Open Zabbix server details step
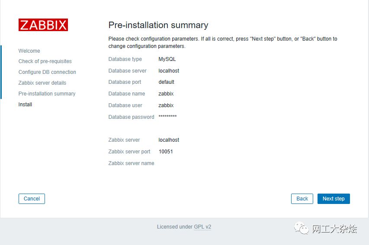 pyautogui.click(x=42, y=83)
